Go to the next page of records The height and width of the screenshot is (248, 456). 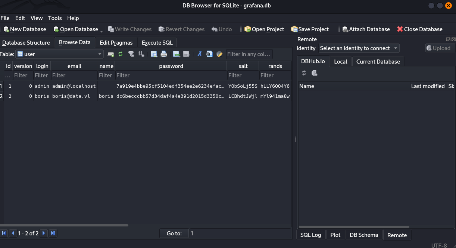(x=44, y=233)
